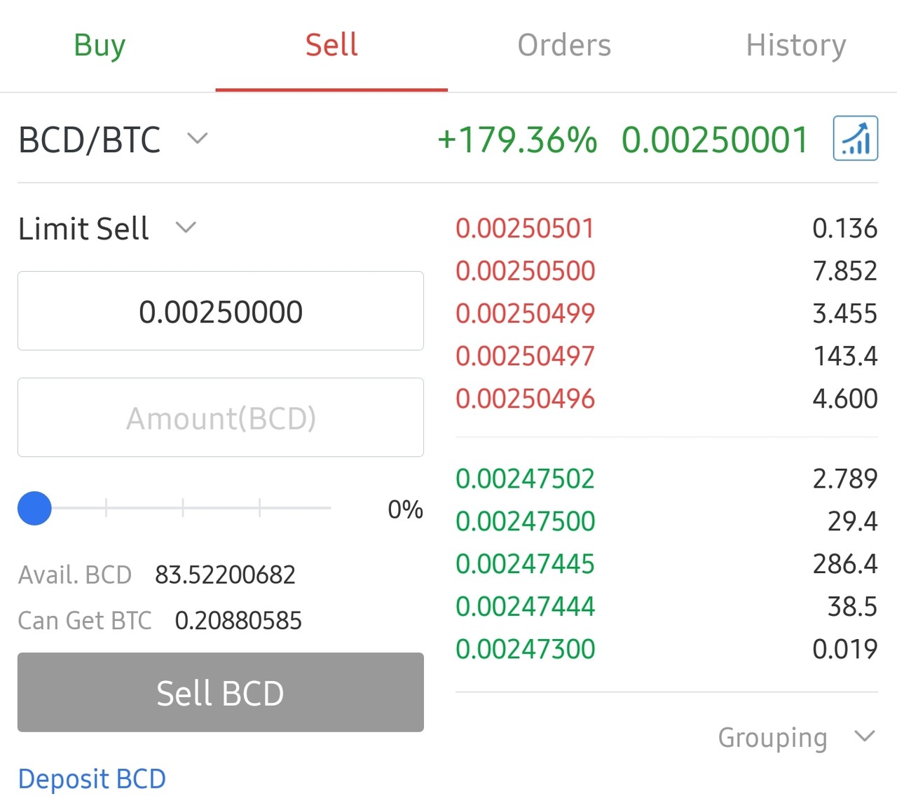Open the Limit Sell order type dropdown

tap(107, 228)
